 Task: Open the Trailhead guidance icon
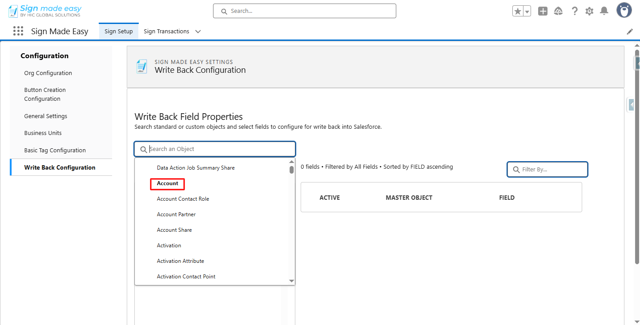click(559, 12)
